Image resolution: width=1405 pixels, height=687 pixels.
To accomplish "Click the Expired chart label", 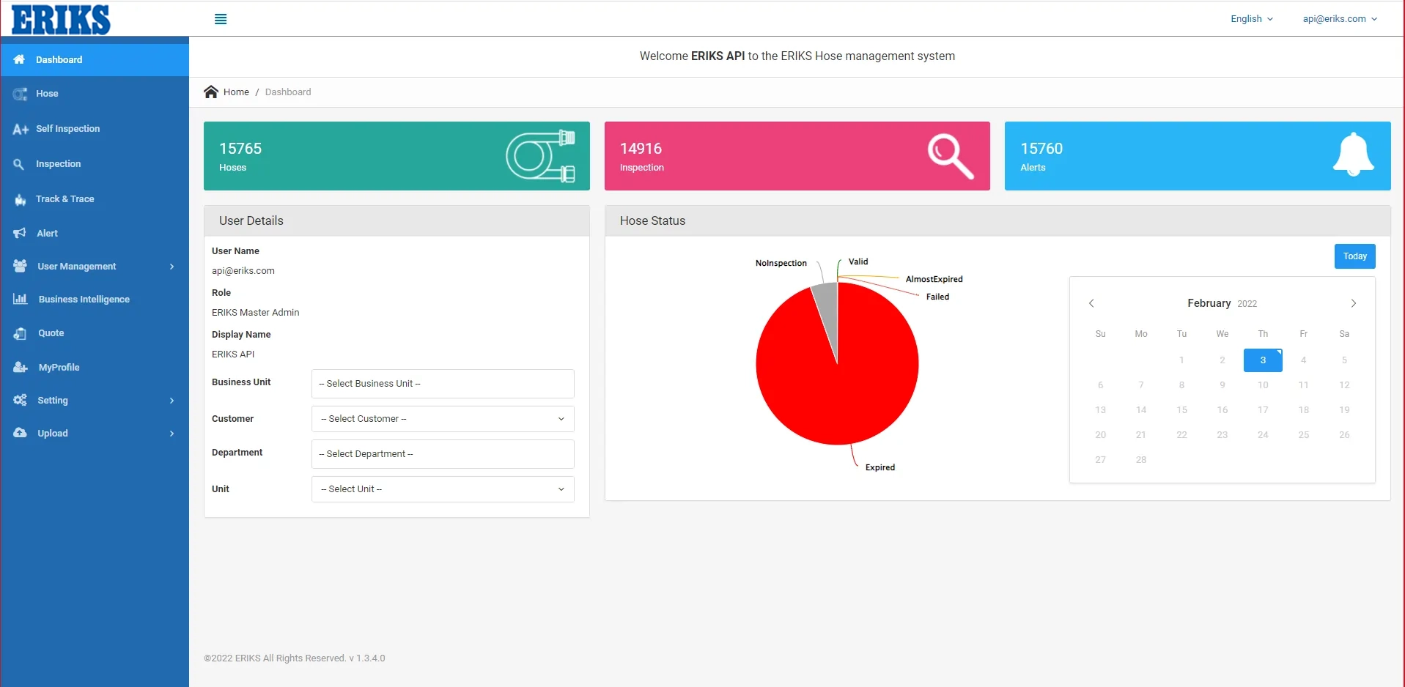I will click(x=880, y=467).
